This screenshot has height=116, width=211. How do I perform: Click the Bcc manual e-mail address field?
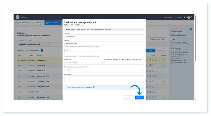click(x=124, y=62)
